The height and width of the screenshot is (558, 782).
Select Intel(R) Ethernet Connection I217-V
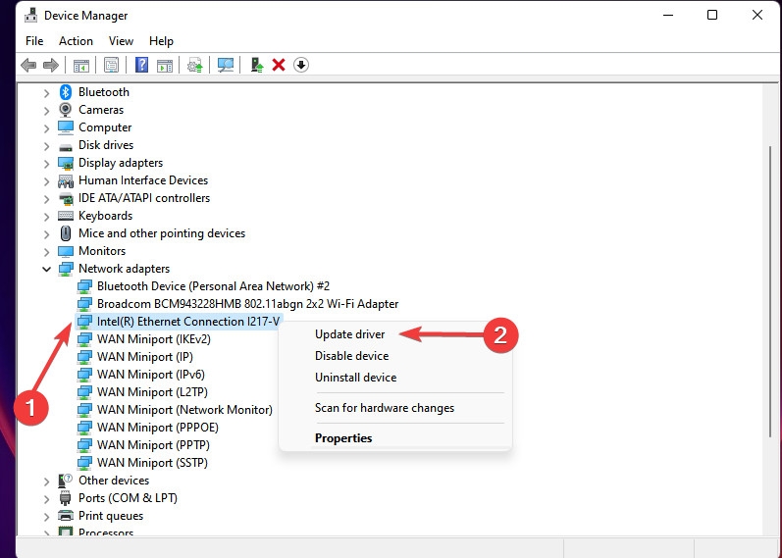click(x=188, y=322)
